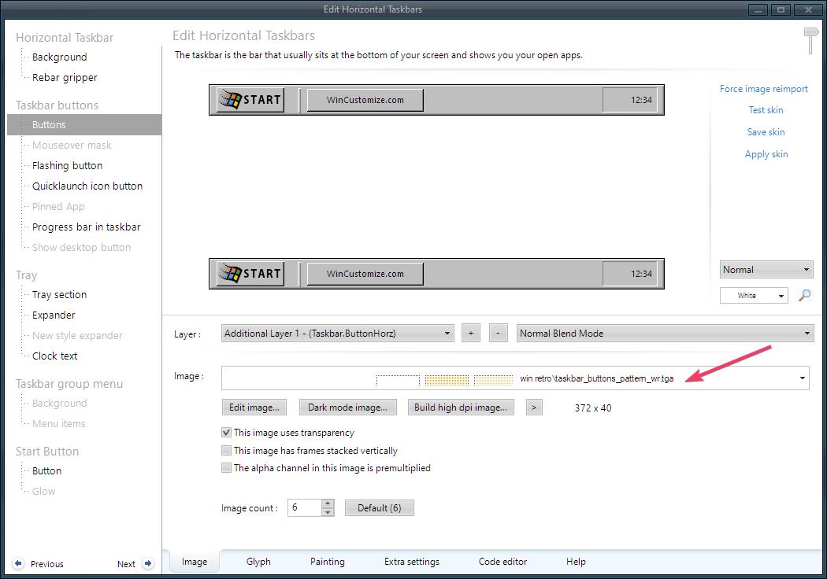
Task: Enable 'frames stacked vertically' checkbox
Action: (x=227, y=451)
